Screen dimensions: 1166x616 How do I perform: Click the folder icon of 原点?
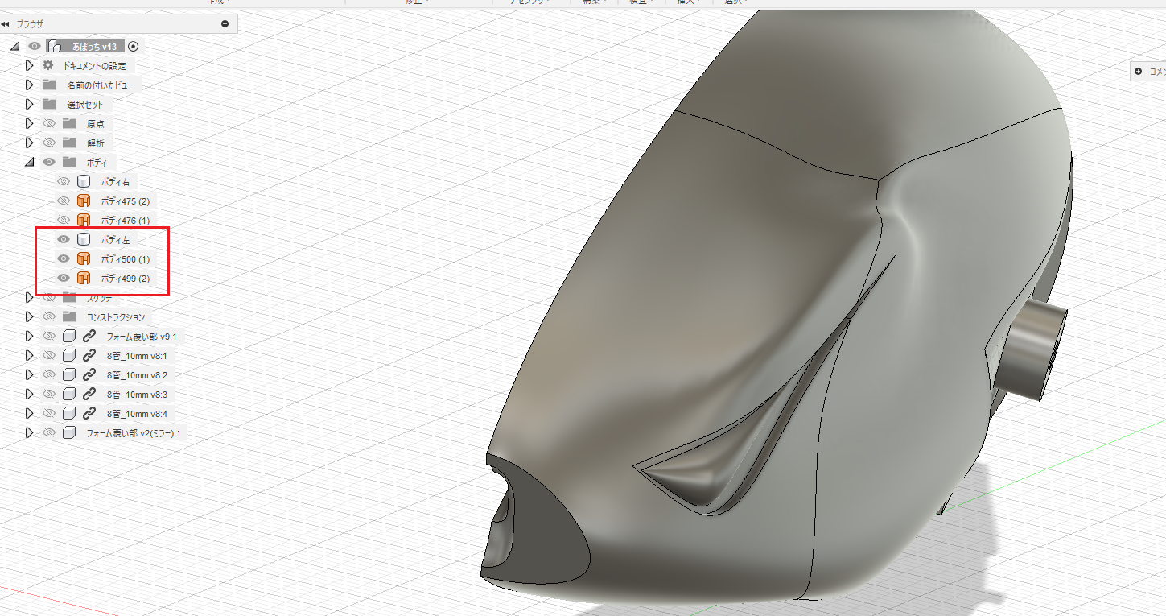point(68,123)
